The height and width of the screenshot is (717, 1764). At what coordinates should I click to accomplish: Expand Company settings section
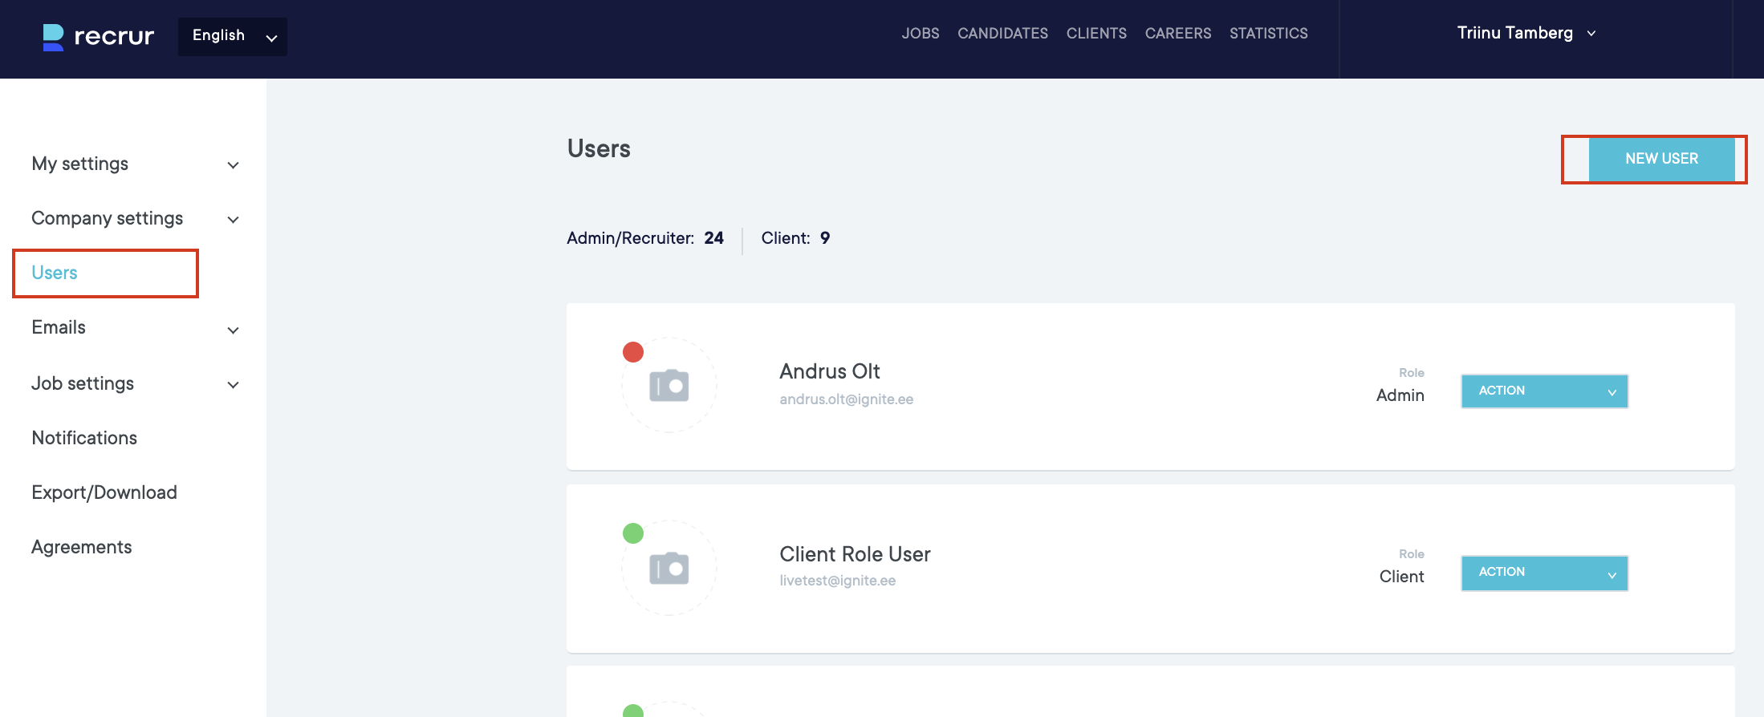coord(135,219)
